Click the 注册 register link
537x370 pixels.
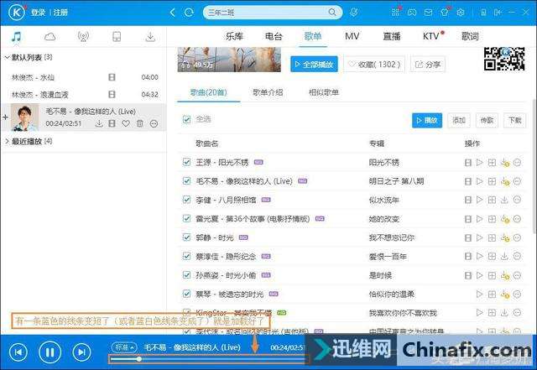point(60,13)
